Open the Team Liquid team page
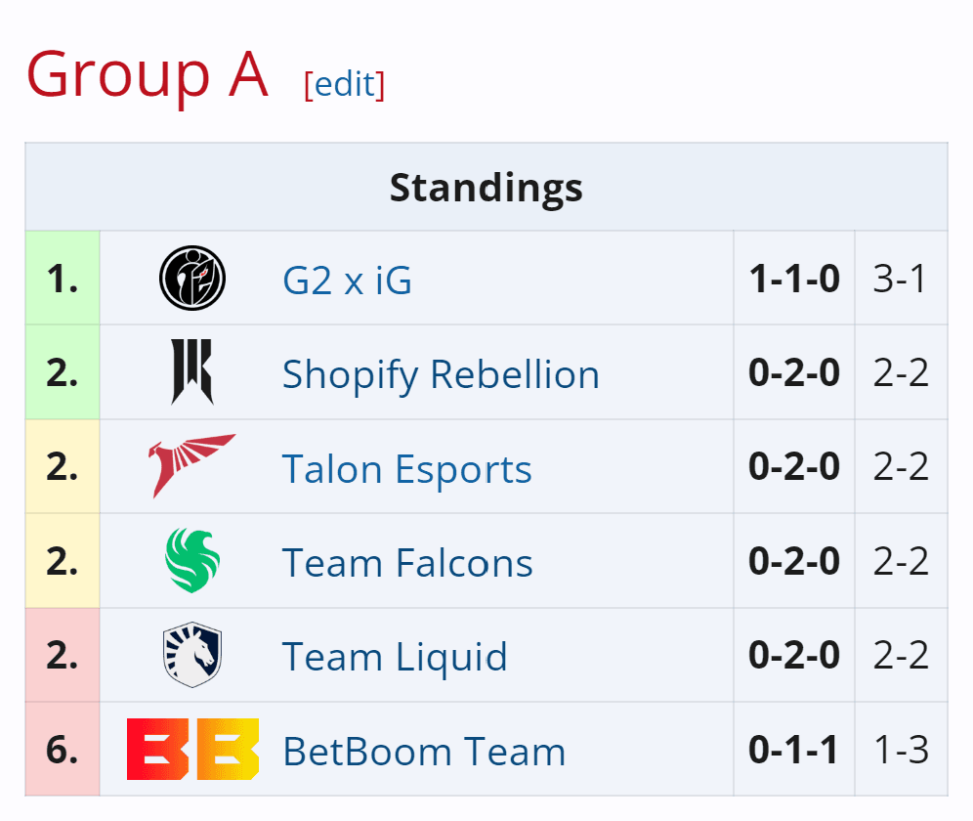Viewport: 973px width, 821px height. tap(395, 657)
